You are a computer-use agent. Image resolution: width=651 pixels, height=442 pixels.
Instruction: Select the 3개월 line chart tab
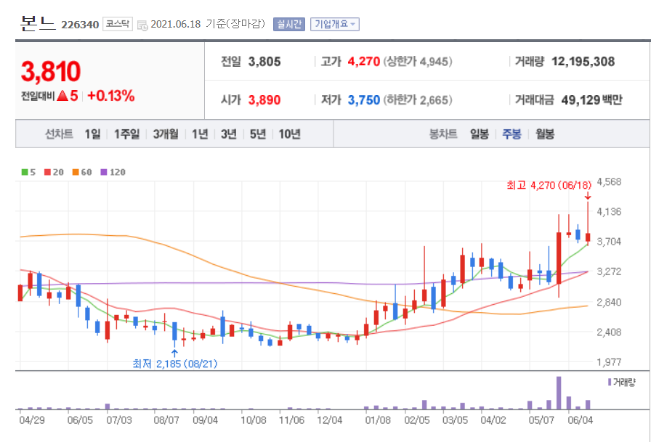[166, 134]
